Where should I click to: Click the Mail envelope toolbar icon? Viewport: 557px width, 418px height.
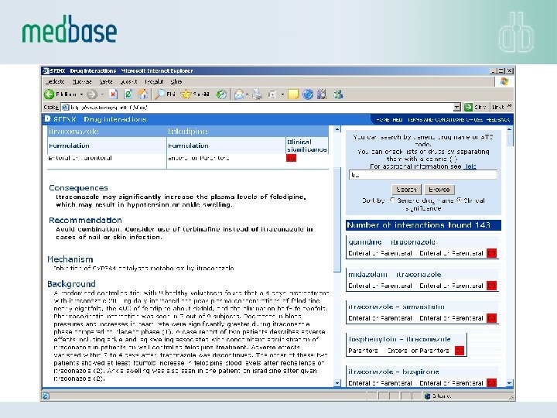click(239, 94)
